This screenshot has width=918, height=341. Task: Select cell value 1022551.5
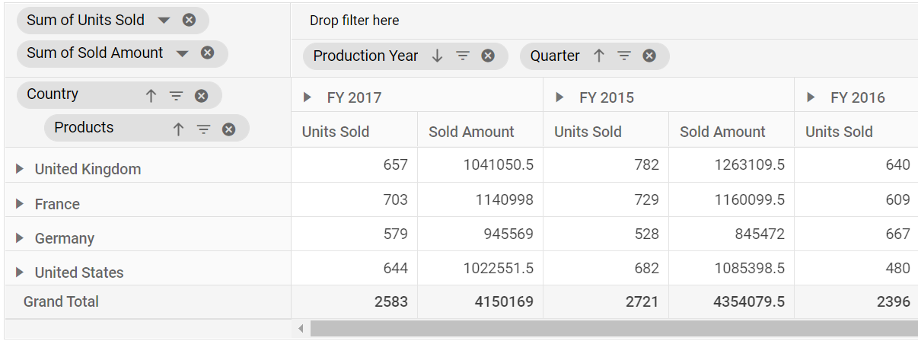tap(480, 268)
